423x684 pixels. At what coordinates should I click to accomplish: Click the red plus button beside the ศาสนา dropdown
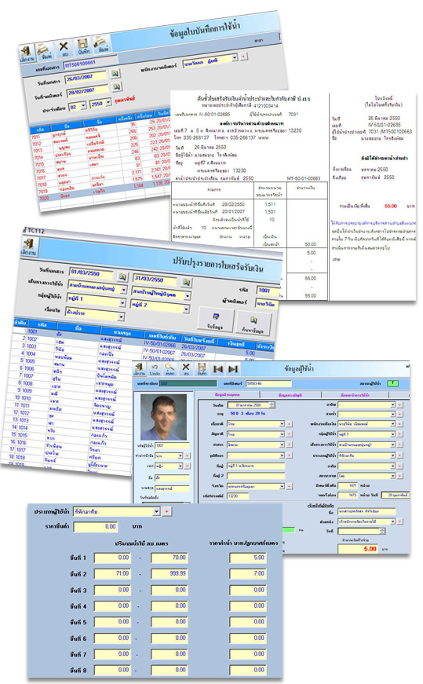tap(289, 444)
